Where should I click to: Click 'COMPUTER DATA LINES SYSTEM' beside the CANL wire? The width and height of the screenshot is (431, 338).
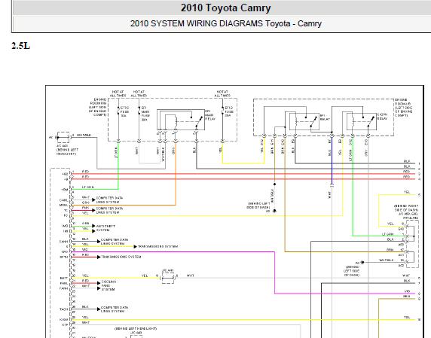pyautogui.click(x=109, y=200)
